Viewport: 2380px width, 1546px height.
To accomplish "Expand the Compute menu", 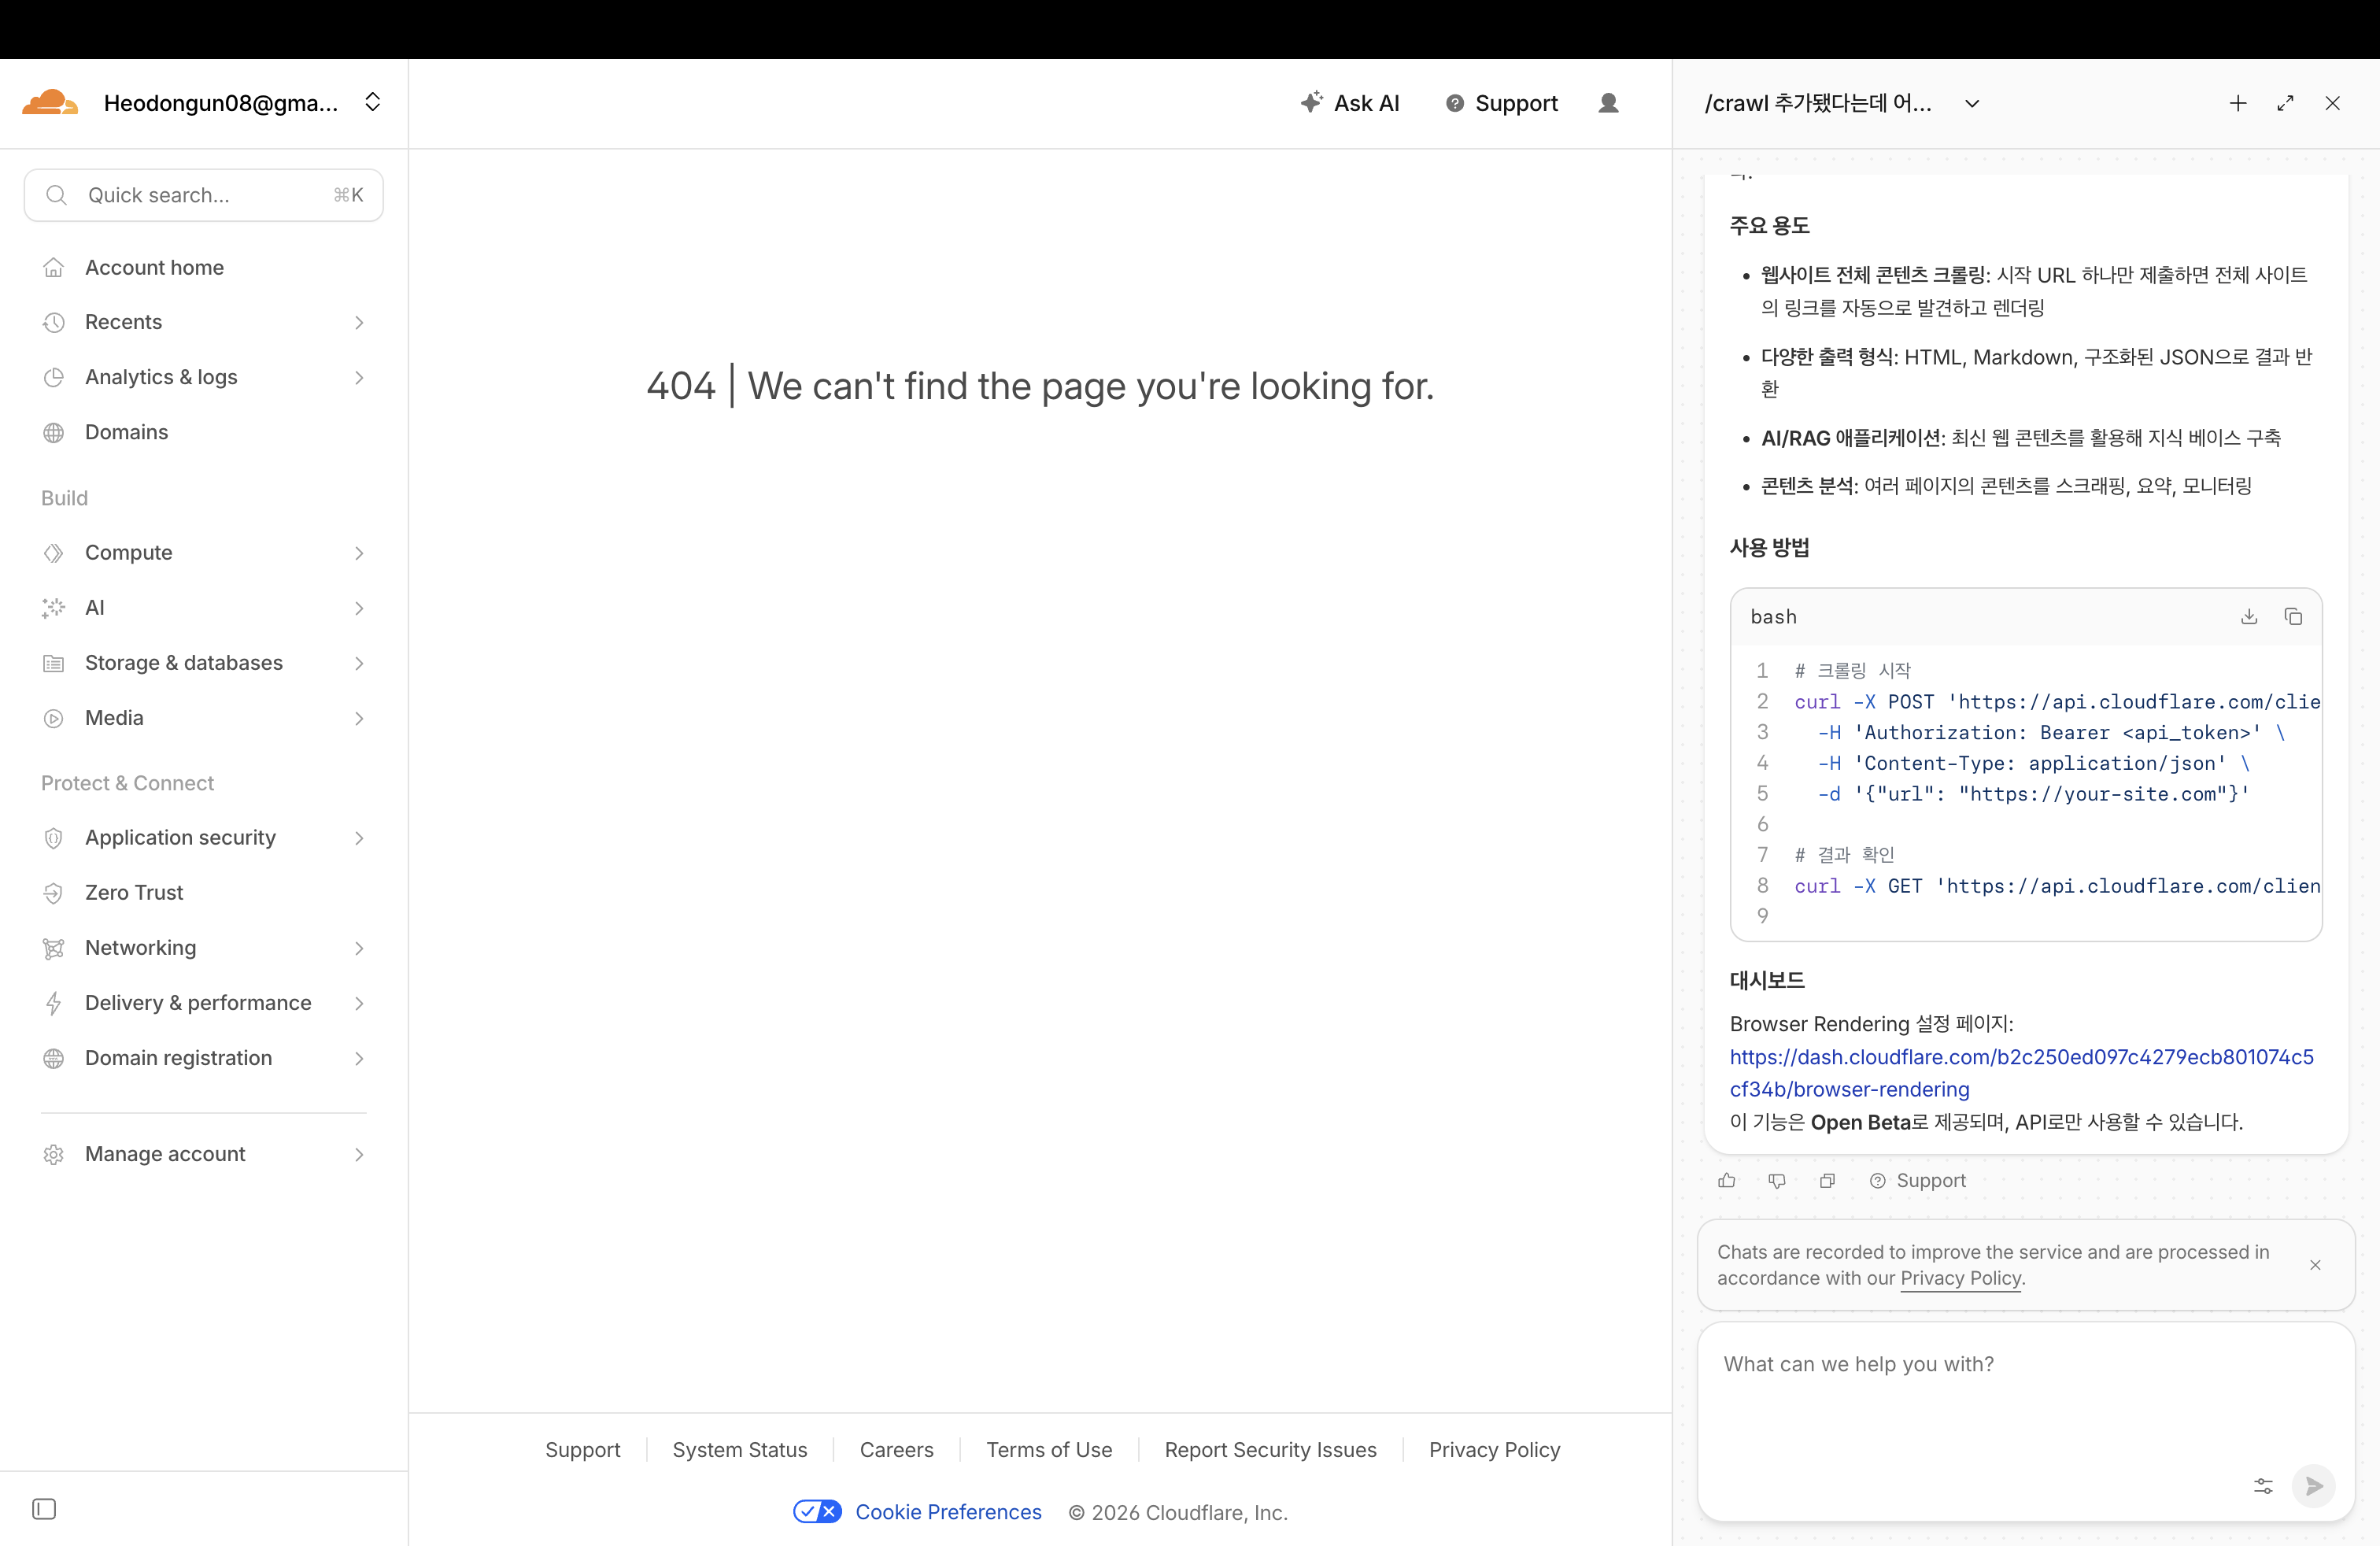I will (204, 553).
